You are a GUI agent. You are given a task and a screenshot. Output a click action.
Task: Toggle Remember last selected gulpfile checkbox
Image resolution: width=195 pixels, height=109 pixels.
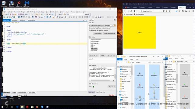[89, 30]
